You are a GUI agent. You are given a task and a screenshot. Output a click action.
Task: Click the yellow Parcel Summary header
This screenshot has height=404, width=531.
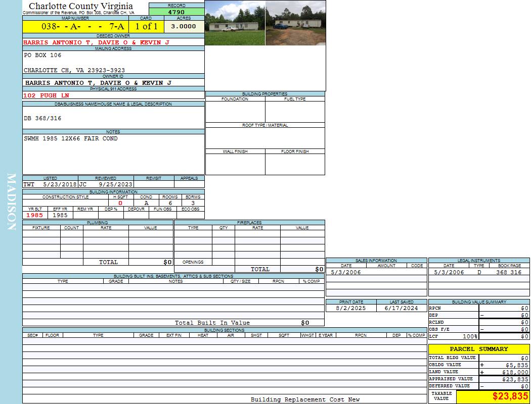478,349
